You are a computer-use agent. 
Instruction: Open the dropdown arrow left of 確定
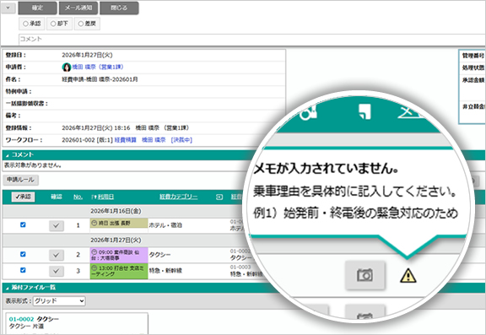click(8, 8)
